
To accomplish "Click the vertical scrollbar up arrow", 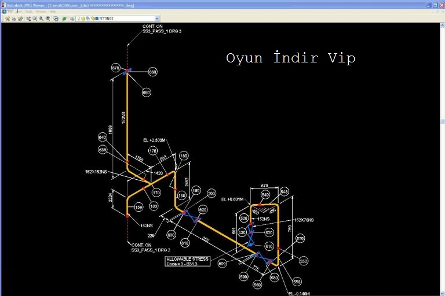I will tap(442, 26).
